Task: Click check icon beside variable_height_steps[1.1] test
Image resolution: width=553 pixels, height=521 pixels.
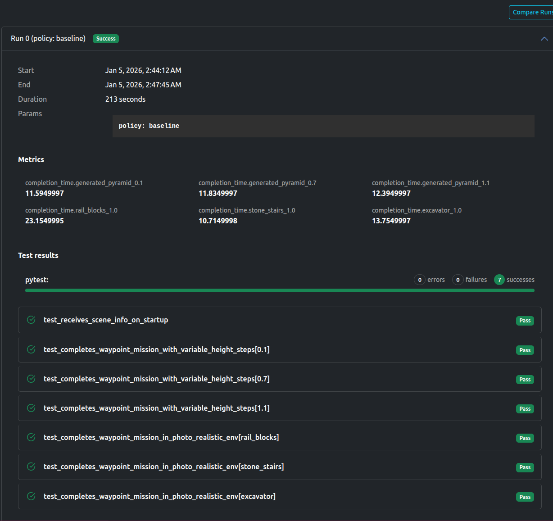Action: tap(31, 408)
